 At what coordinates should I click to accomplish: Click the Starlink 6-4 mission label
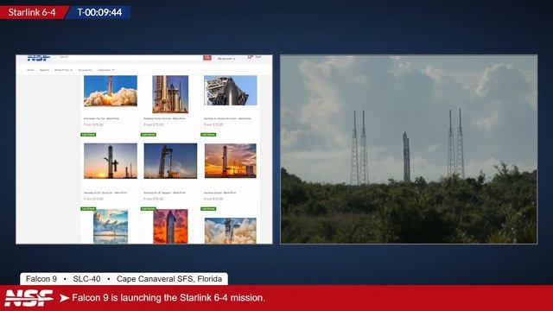32,12
